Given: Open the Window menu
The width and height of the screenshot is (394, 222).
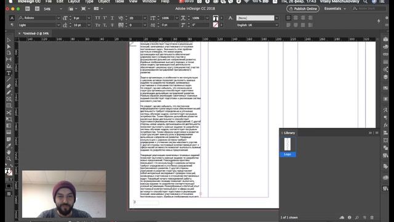Looking at the screenshot, I should point(149,1).
